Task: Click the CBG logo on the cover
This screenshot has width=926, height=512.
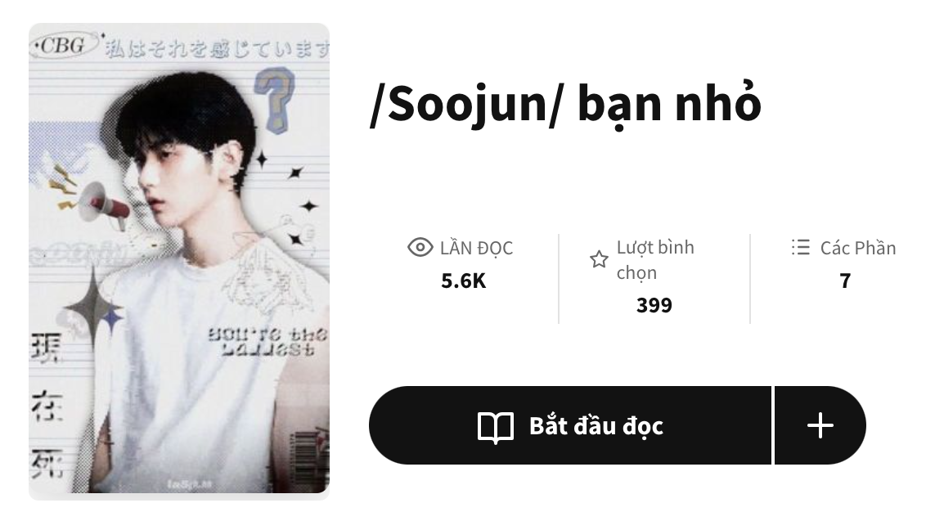Action: click(63, 46)
